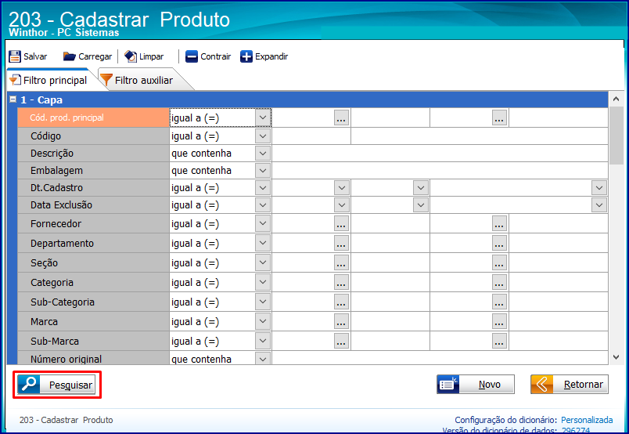The width and height of the screenshot is (629, 434).
Task: Open second lookup button in Fornecedor row
Action: (x=499, y=223)
